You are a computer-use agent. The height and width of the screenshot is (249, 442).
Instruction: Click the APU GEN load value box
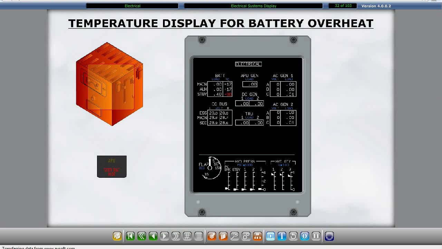[250, 84]
